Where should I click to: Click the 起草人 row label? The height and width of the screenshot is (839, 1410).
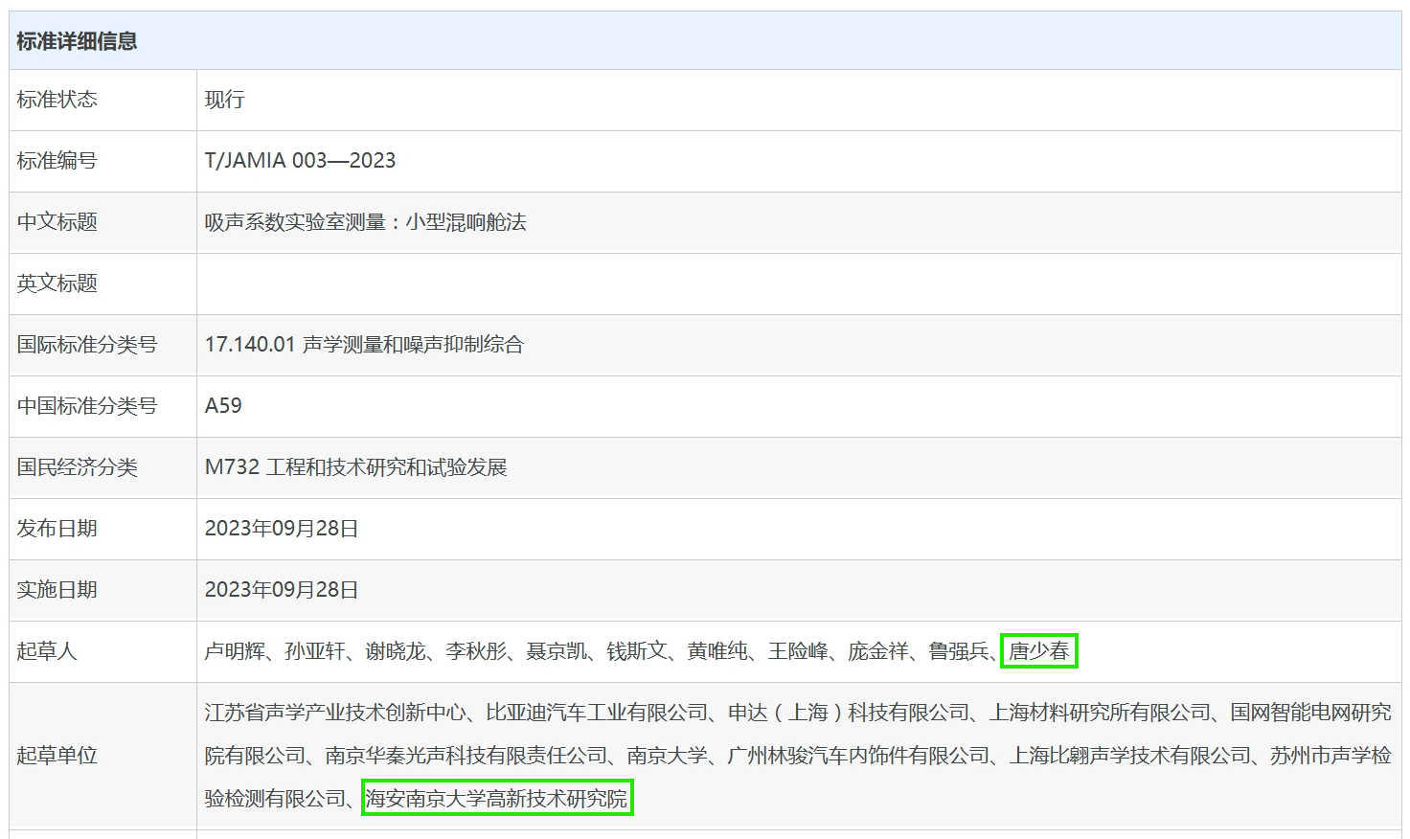point(47,651)
